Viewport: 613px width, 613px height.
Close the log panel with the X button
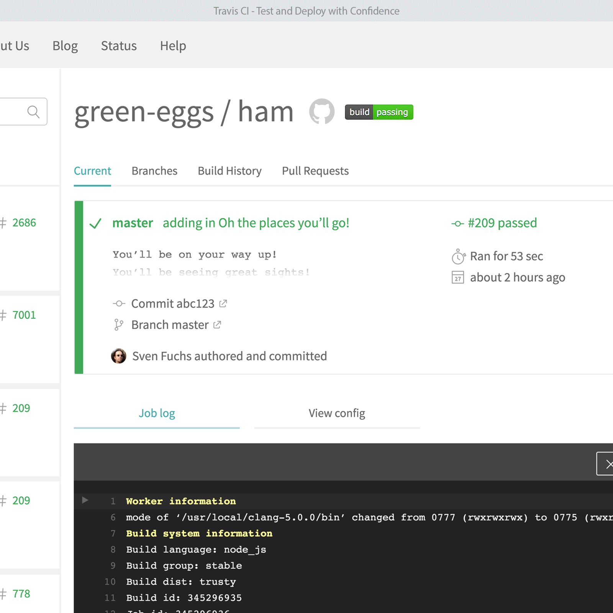[x=605, y=464]
